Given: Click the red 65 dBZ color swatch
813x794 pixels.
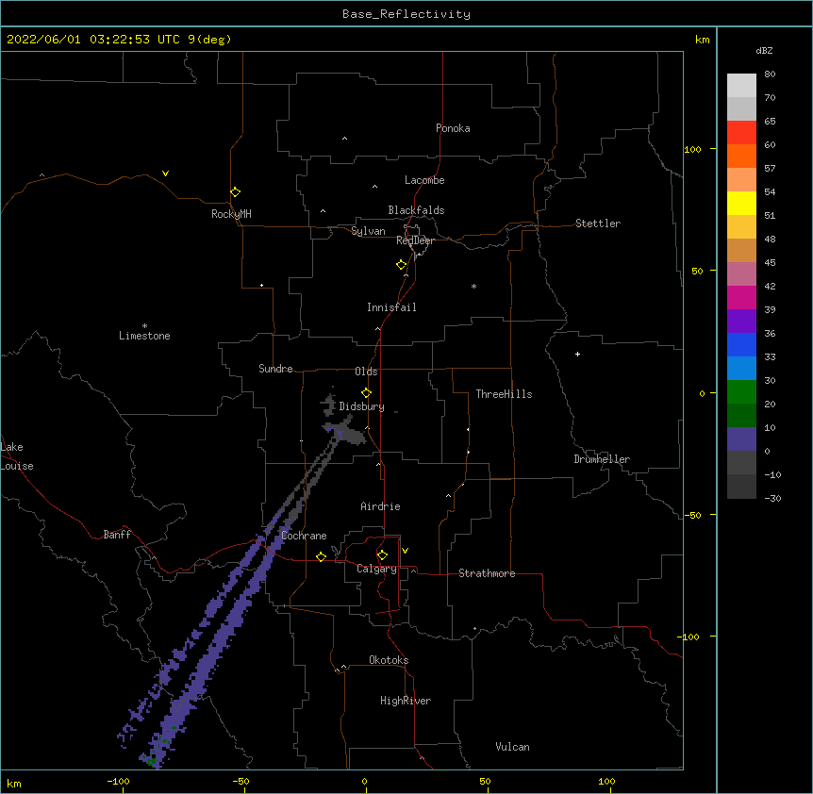Looking at the screenshot, I should [x=741, y=133].
